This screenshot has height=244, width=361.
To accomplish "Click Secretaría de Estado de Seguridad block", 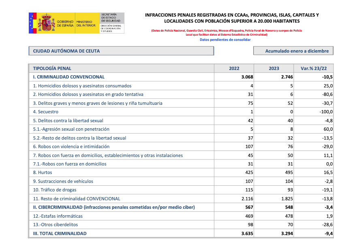I will tap(112, 23).
